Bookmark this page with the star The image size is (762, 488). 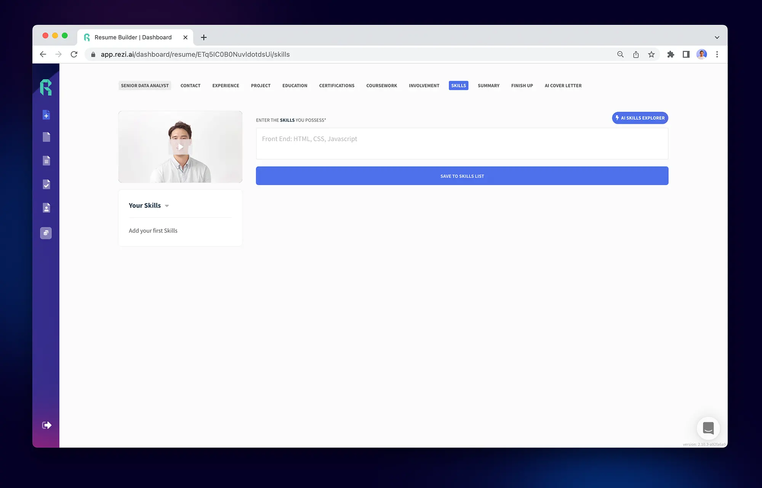tap(652, 55)
